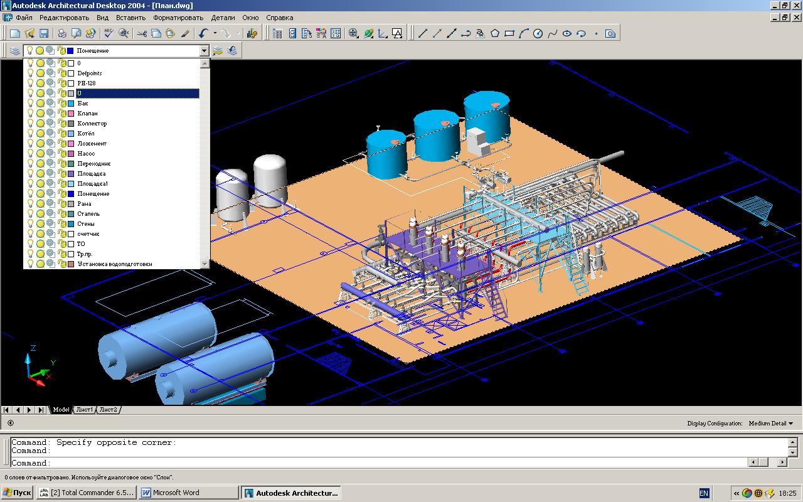The image size is (803, 502).
Task: Select the PH-128 layer row
Action: (x=112, y=83)
